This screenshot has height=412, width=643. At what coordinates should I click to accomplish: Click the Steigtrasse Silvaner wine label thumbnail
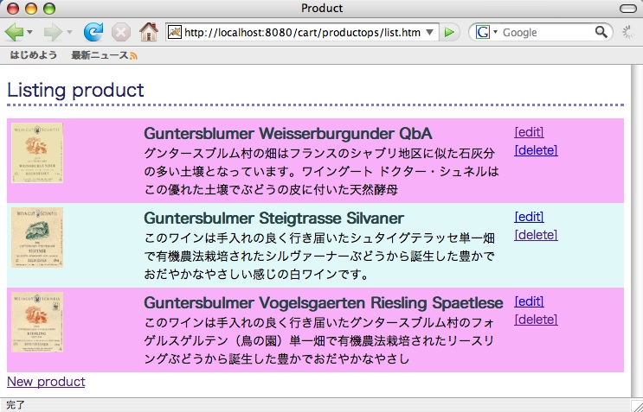click(37, 238)
